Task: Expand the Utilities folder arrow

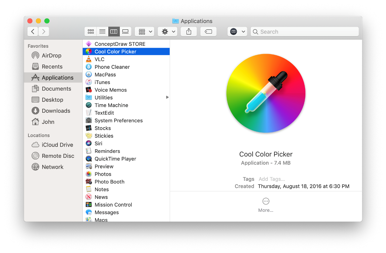Action: tap(167, 97)
